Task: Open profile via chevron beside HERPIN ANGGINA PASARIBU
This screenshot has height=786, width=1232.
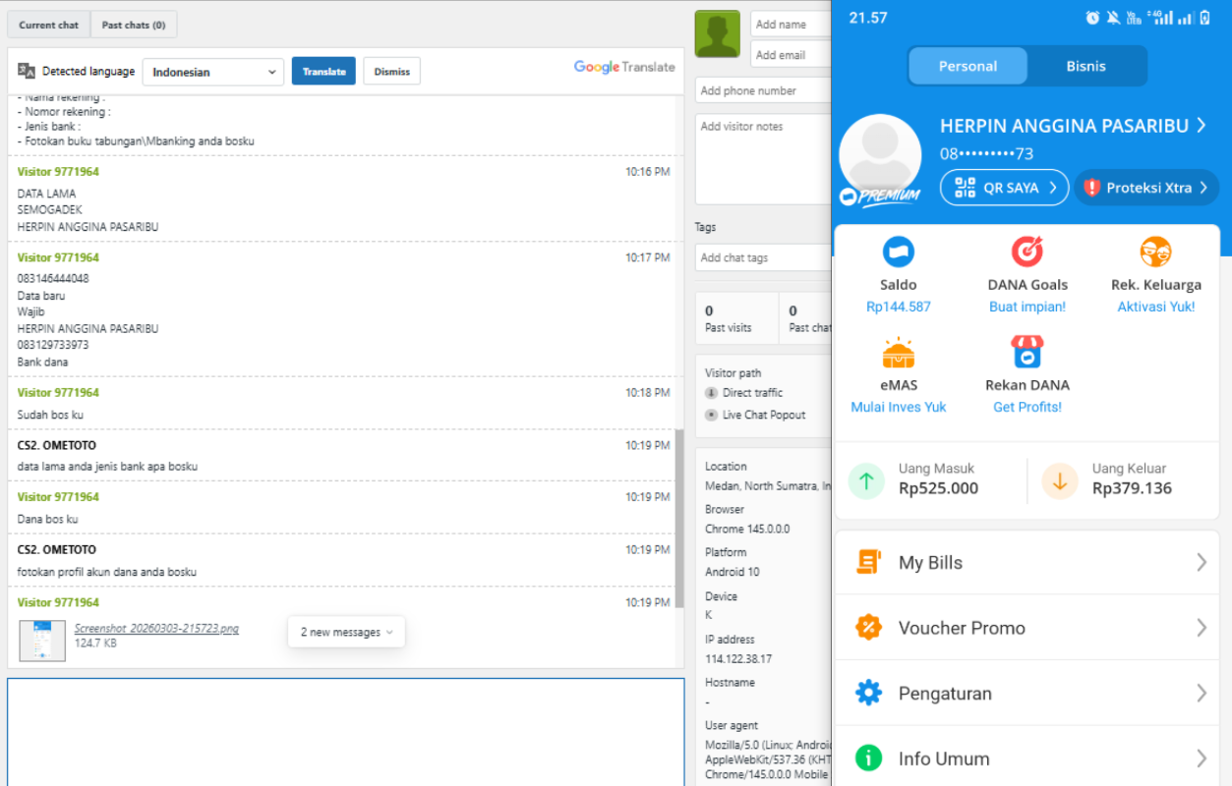Action: click(1201, 126)
